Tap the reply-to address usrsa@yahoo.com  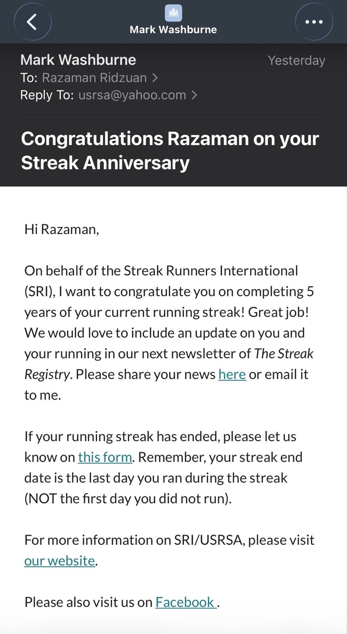tap(132, 95)
